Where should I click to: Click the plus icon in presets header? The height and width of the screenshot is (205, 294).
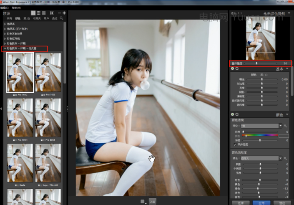tap(64, 13)
